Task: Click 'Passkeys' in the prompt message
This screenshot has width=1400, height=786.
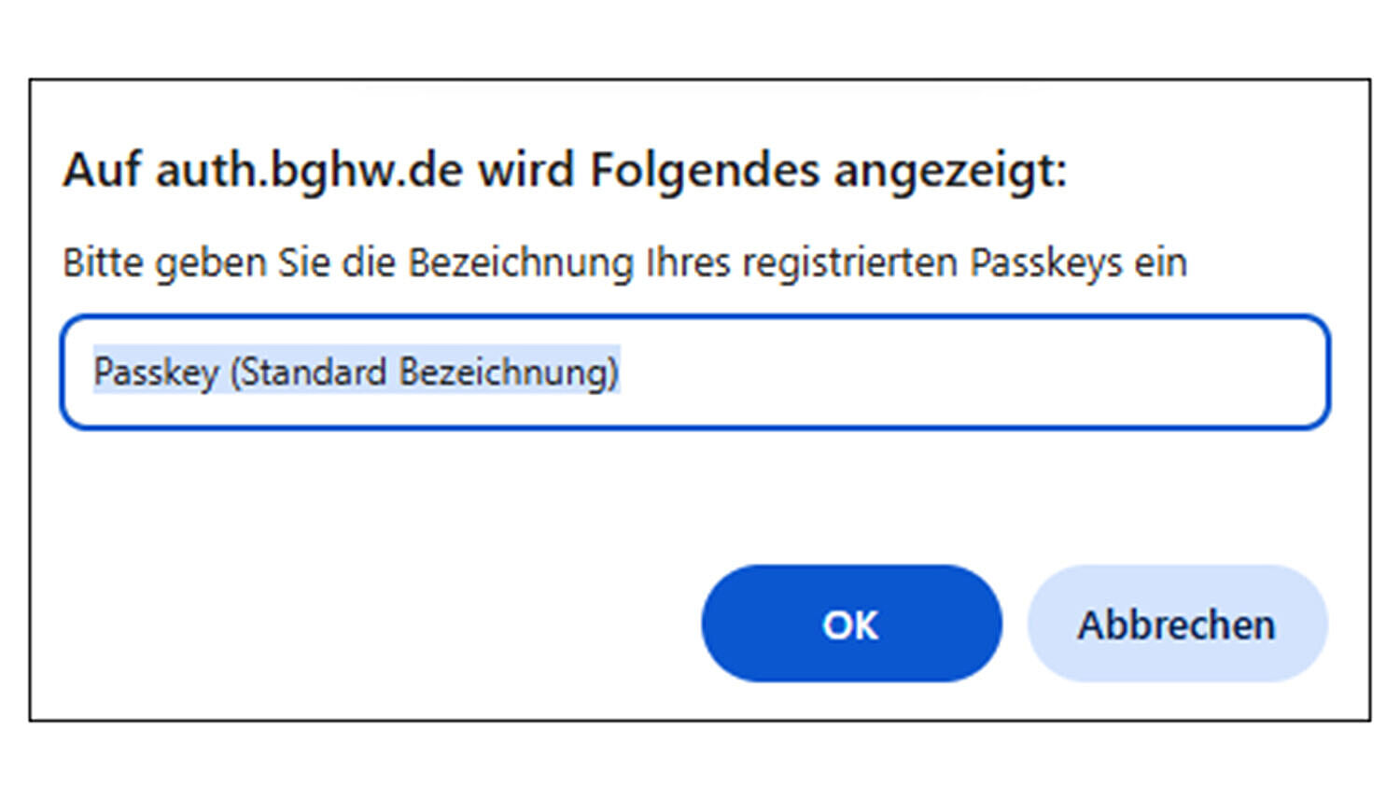Action: coord(1045,262)
